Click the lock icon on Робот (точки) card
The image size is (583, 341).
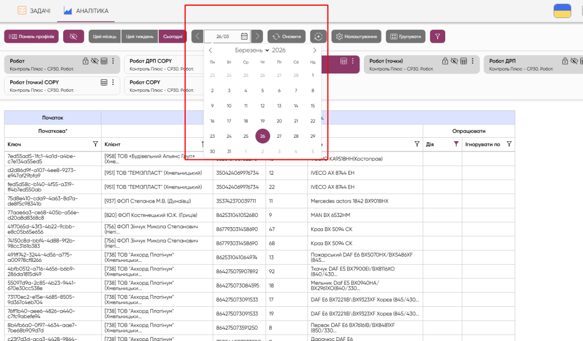(x=445, y=61)
